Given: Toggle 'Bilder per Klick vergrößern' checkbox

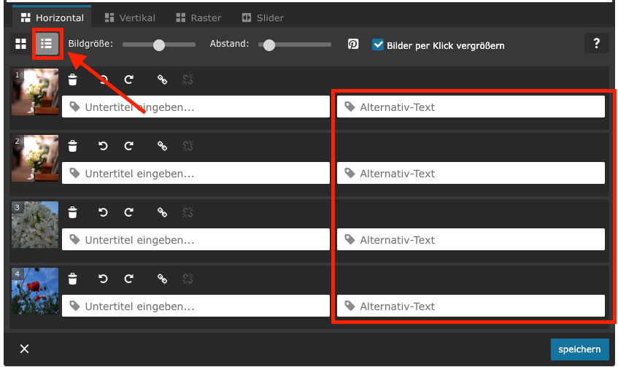Looking at the screenshot, I should (378, 45).
